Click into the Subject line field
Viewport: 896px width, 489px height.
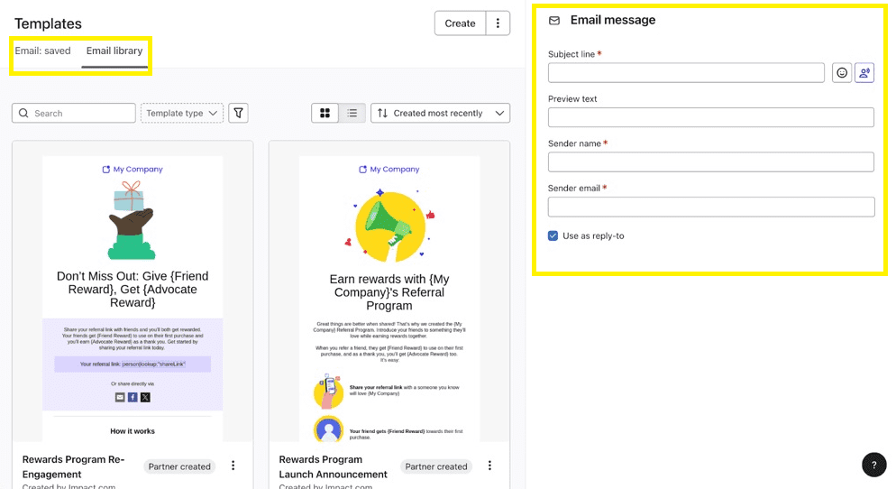tap(686, 73)
